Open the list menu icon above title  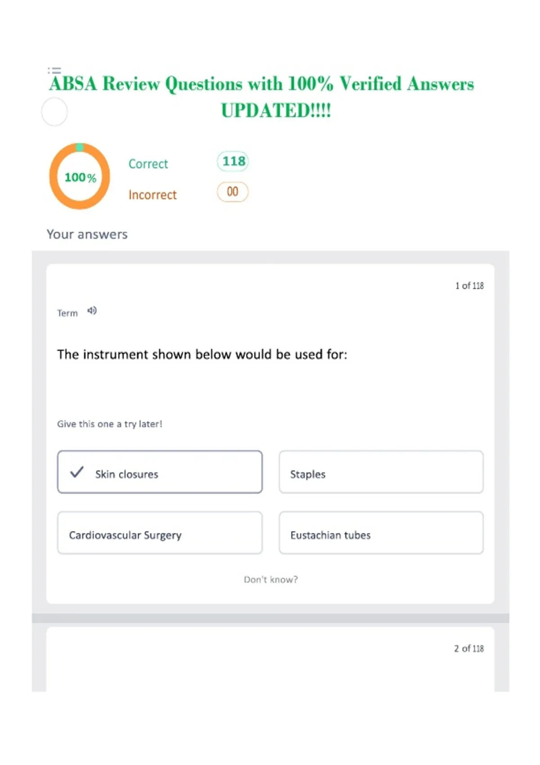pyautogui.click(x=54, y=70)
